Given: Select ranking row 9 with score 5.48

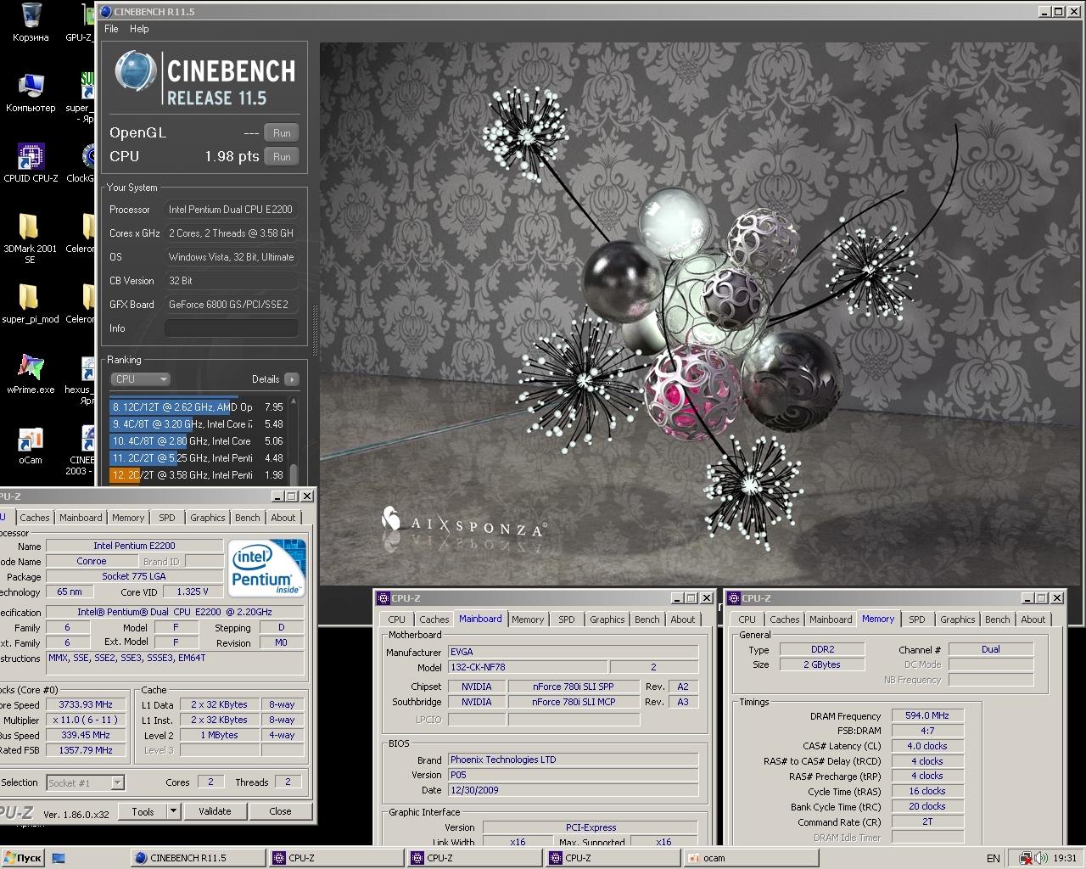Looking at the screenshot, I should click(197, 424).
